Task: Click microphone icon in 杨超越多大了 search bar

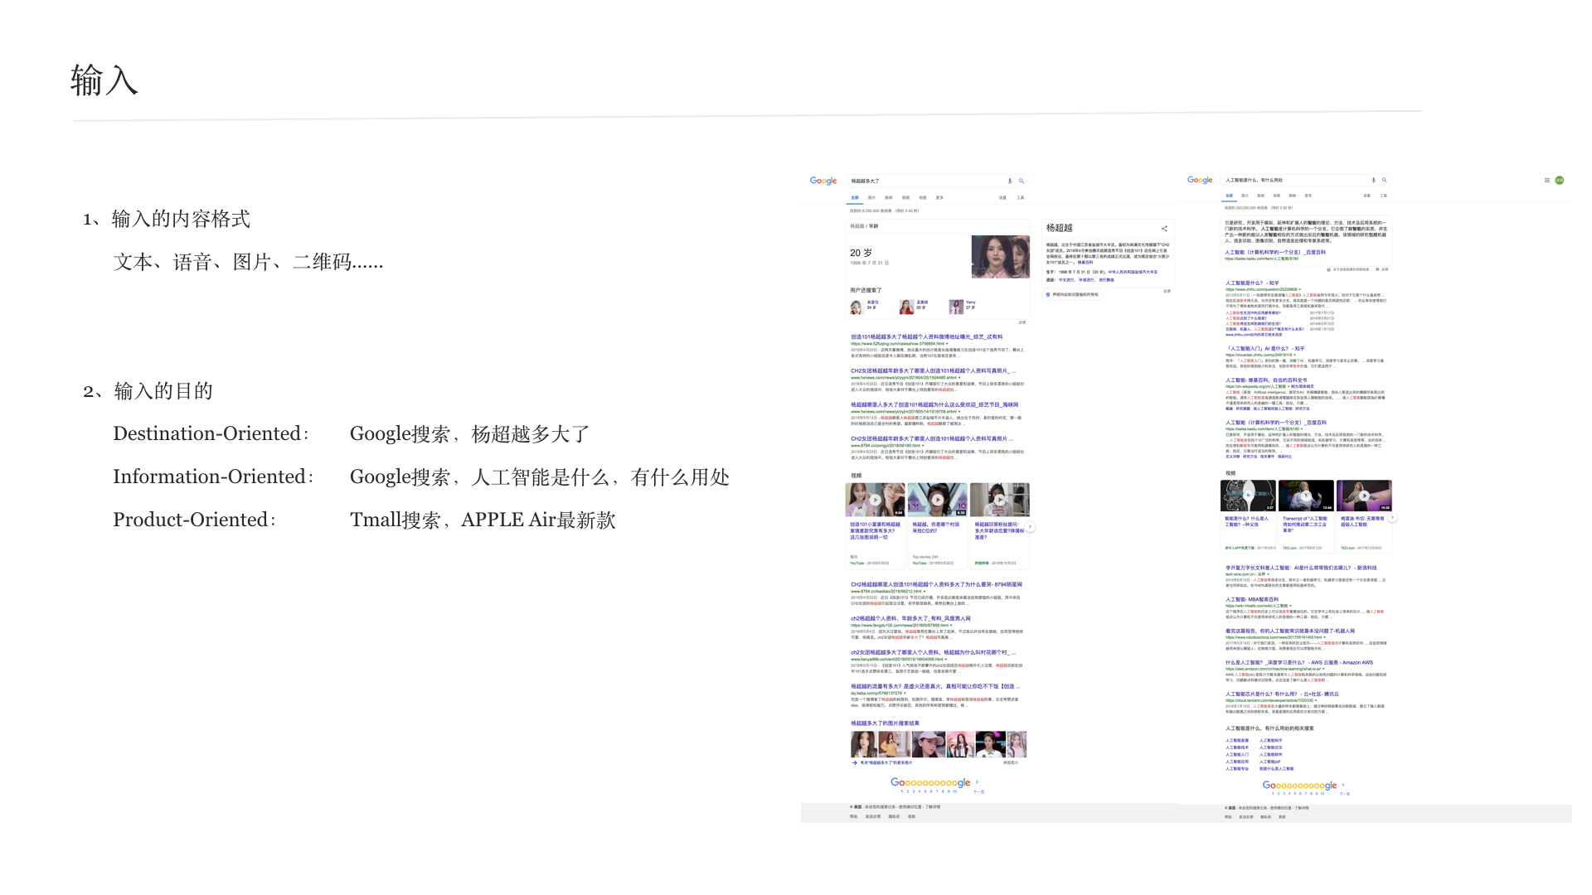Action: (1010, 181)
